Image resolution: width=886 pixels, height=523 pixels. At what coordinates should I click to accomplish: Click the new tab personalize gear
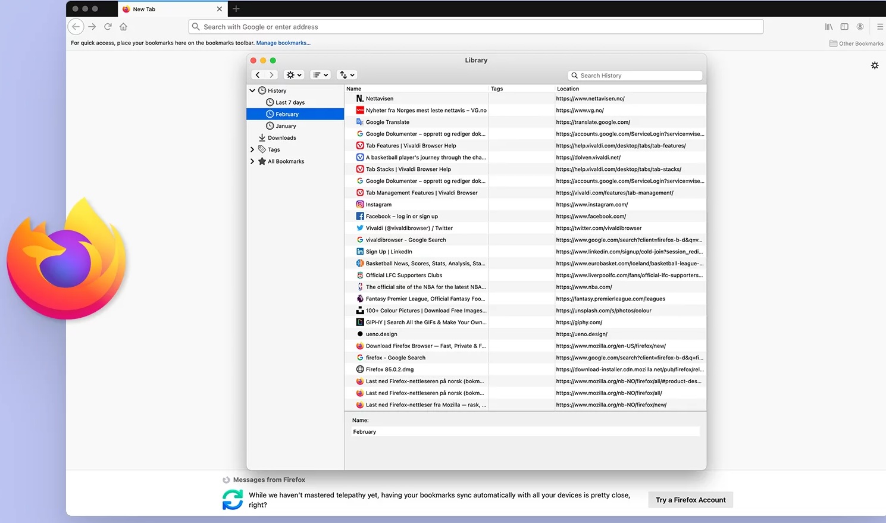[x=874, y=65]
